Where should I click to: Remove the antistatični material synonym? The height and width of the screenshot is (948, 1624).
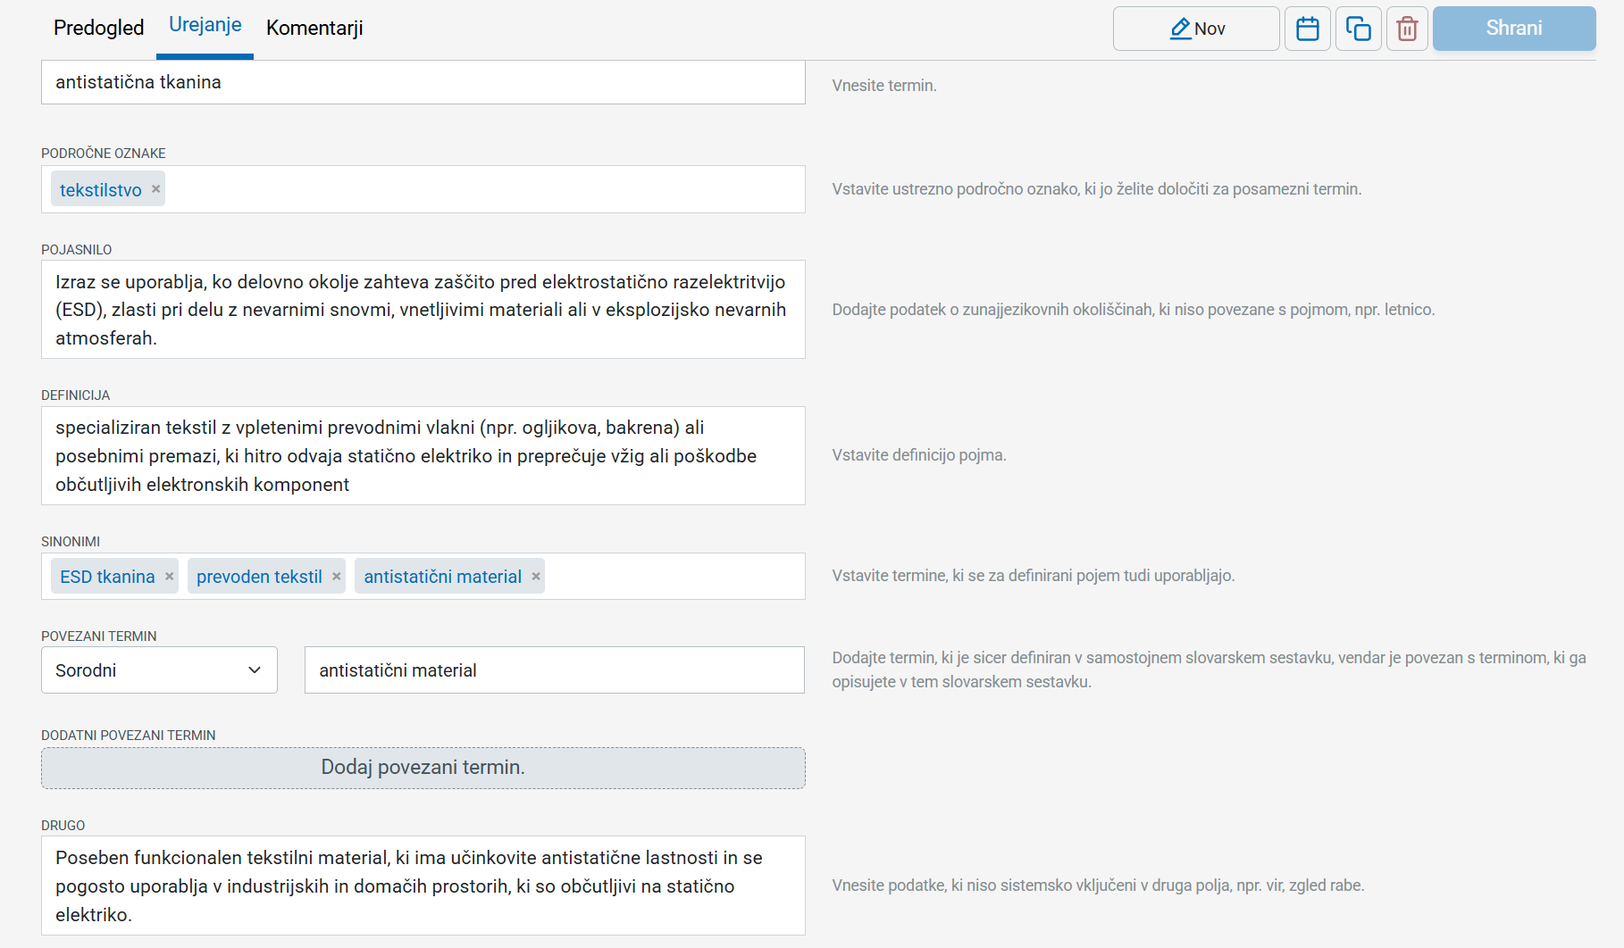click(x=536, y=577)
